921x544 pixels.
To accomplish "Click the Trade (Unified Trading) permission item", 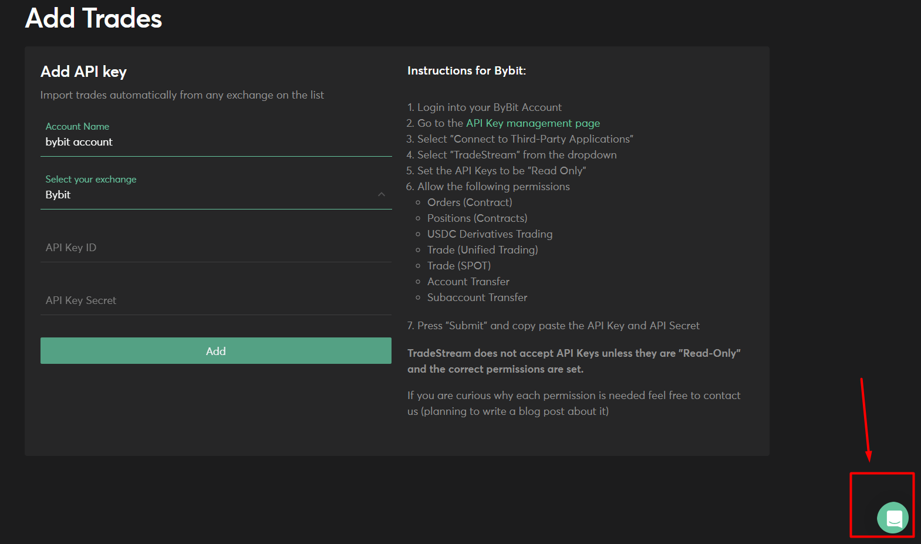I will point(482,250).
